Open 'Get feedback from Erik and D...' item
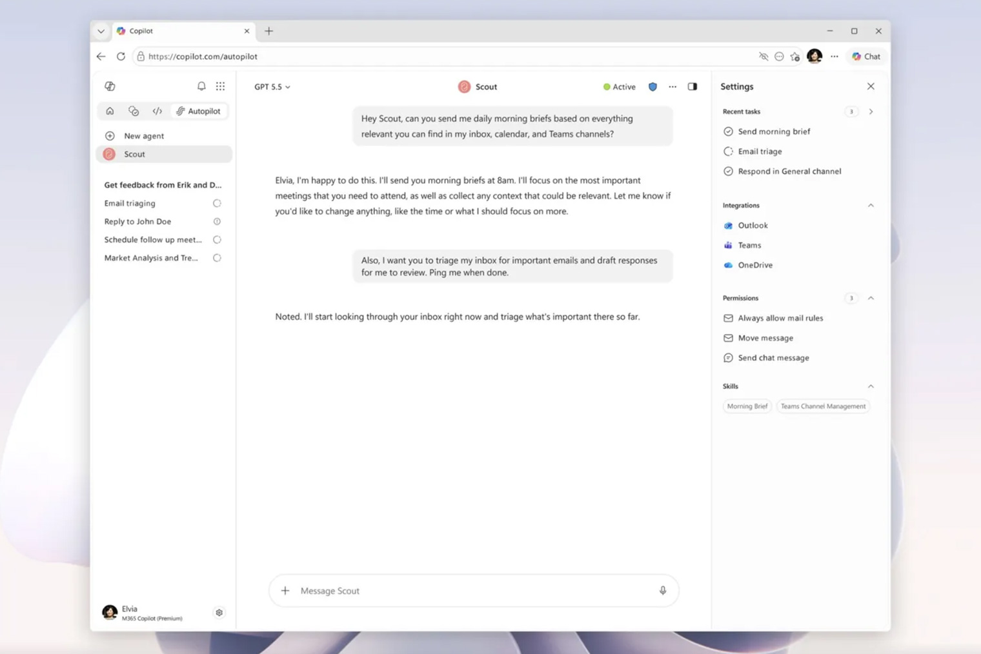Viewport: 981px width, 654px height. tap(163, 184)
